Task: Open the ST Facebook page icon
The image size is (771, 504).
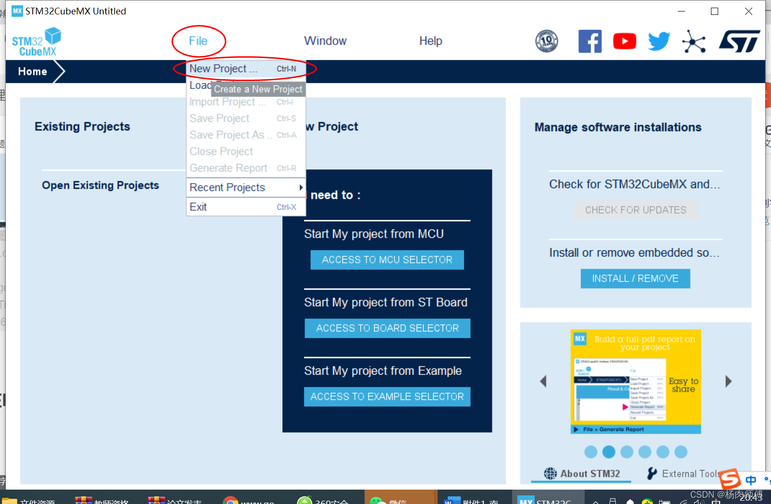Action: pyautogui.click(x=590, y=41)
